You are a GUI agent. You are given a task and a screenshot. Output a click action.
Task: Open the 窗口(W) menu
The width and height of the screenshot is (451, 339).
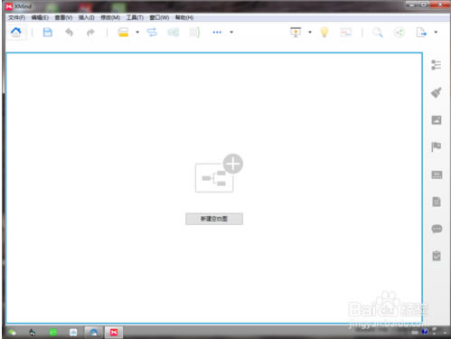159,17
